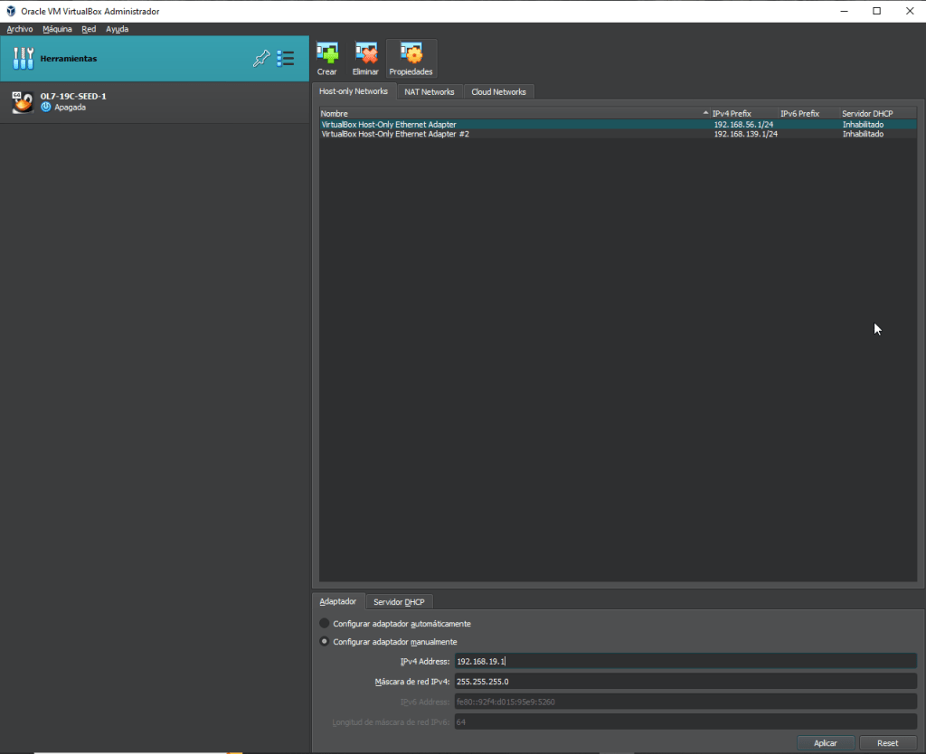Screen dimensions: 926x754
Task: Switch to the Servidor DHCP tab
Action: pyautogui.click(x=398, y=602)
